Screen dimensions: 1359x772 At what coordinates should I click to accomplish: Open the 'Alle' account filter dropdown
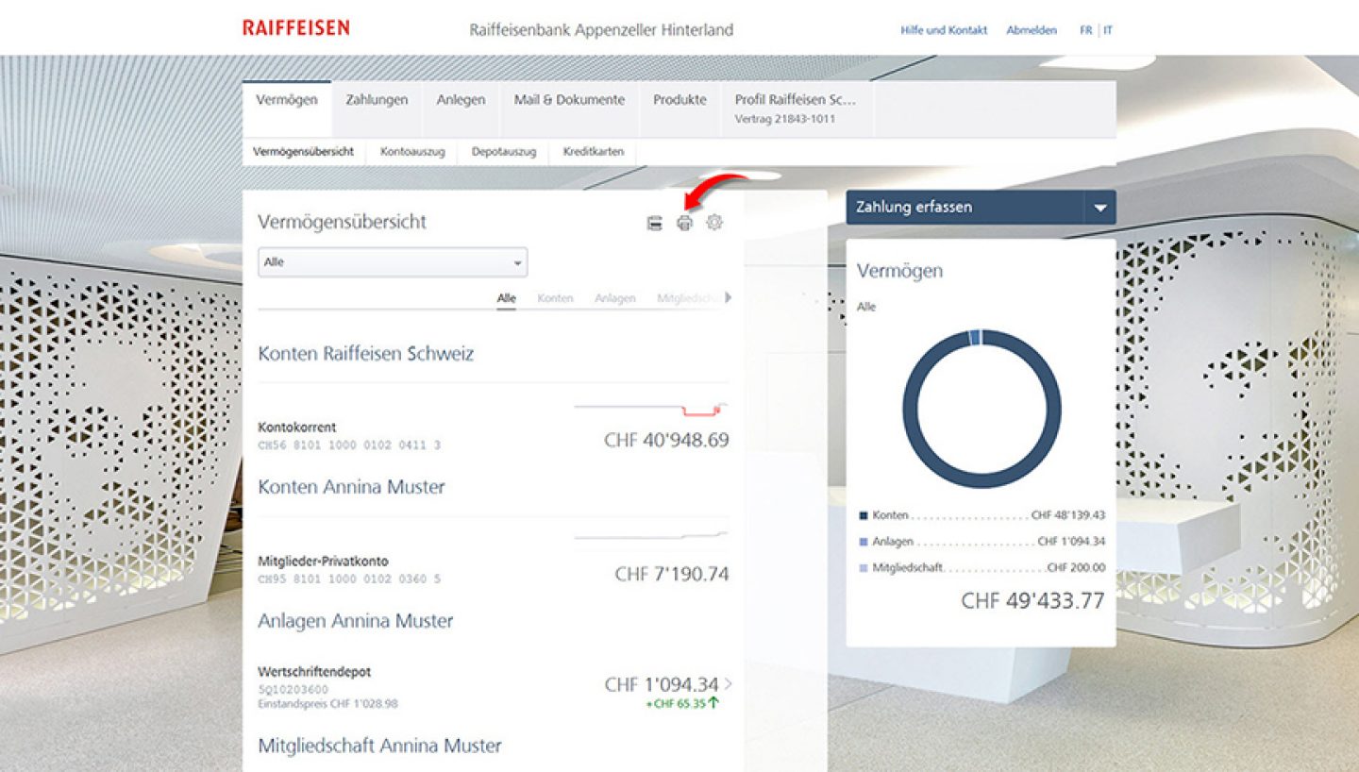pyautogui.click(x=393, y=262)
